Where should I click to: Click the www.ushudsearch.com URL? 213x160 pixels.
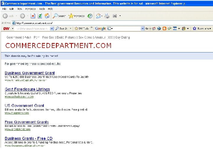19,97
